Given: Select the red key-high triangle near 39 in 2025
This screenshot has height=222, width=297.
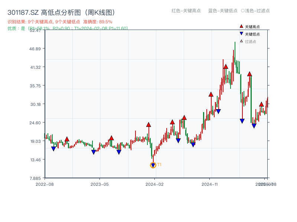Looking at the screenshot, I should tap(249, 74).
